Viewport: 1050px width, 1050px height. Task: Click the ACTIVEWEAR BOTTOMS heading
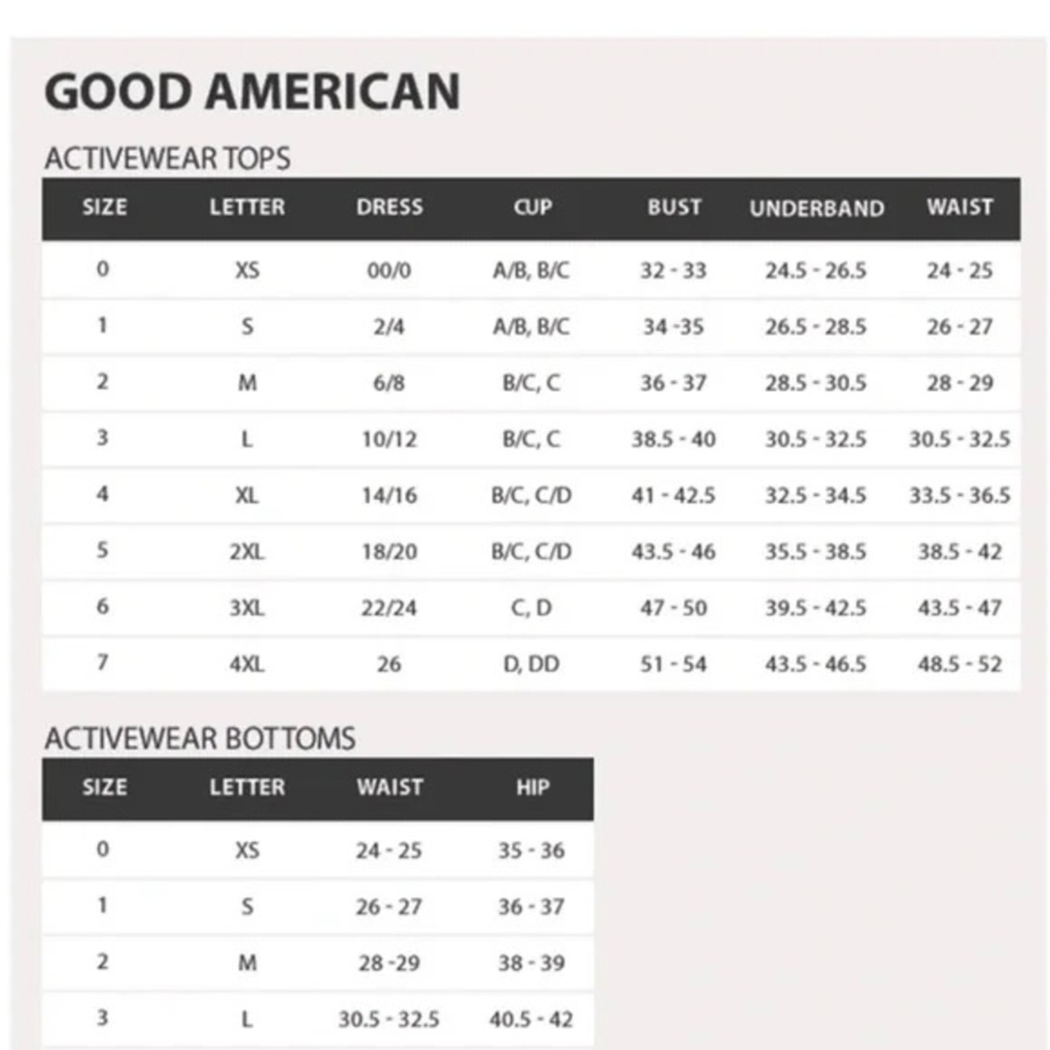coord(200,739)
